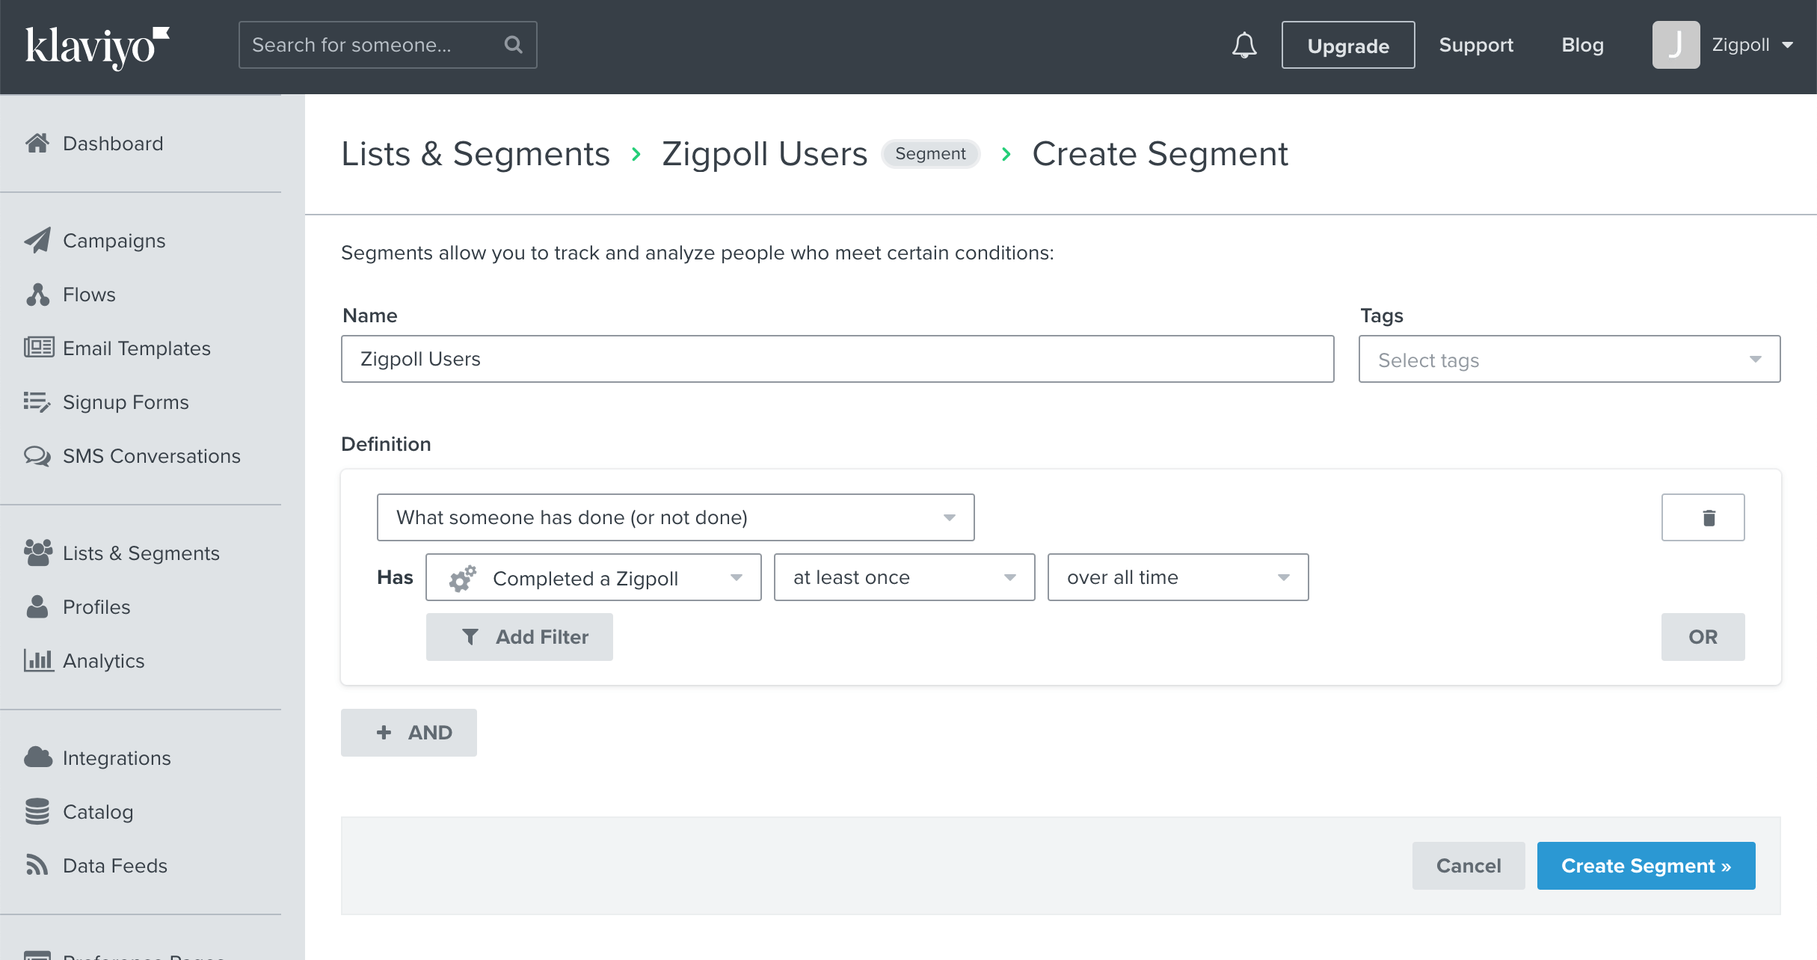Delete the condition with trash icon
The width and height of the screenshot is (1817, 960).
click(1703, 517)
